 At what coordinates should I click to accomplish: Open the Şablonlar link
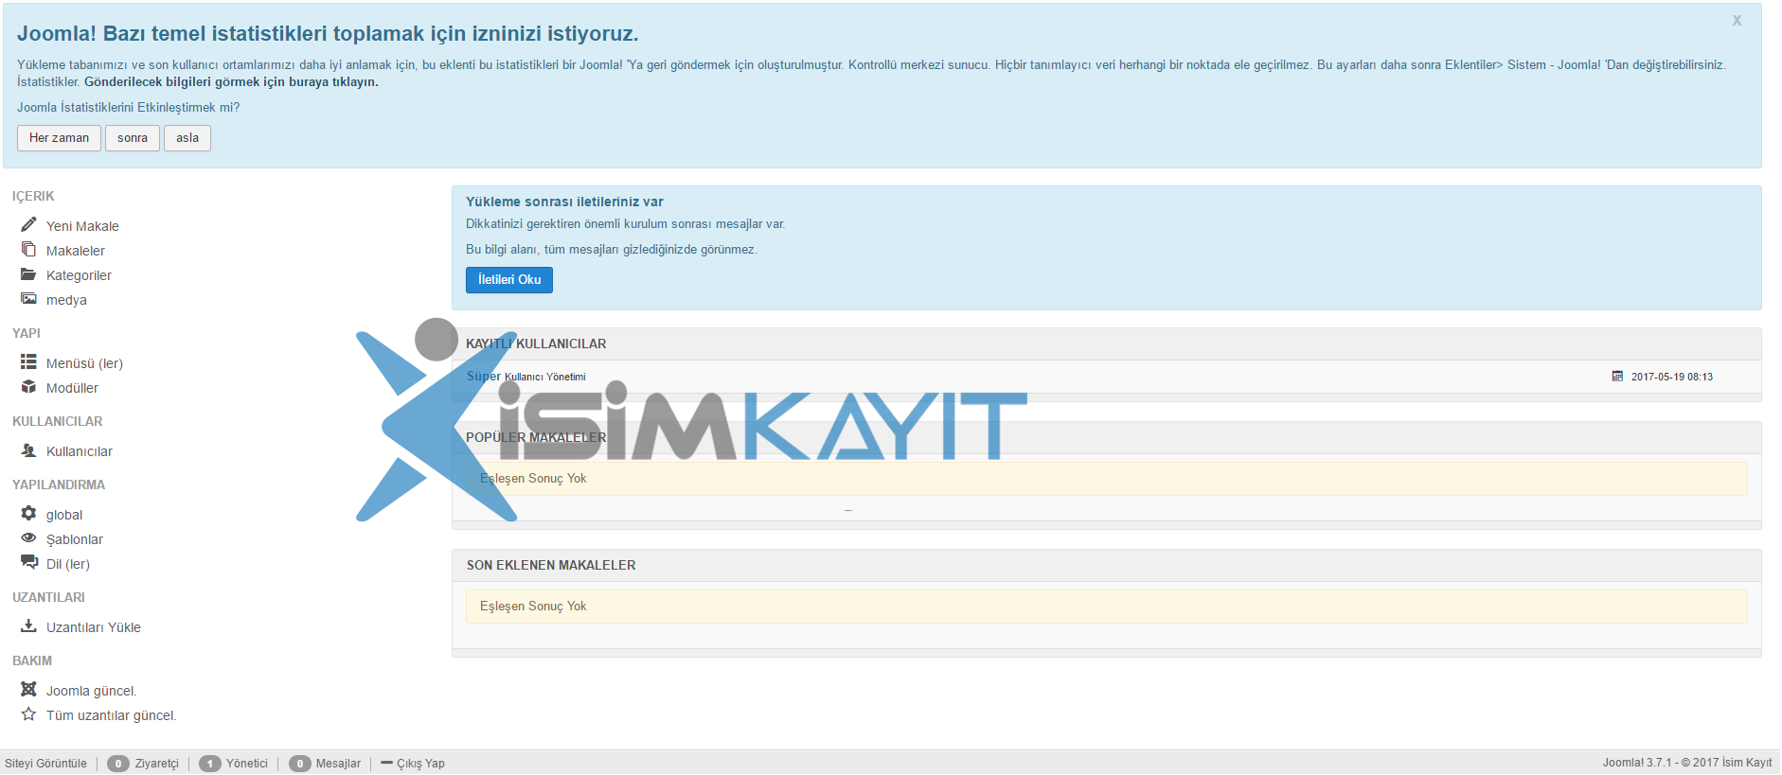pos(75,539)
